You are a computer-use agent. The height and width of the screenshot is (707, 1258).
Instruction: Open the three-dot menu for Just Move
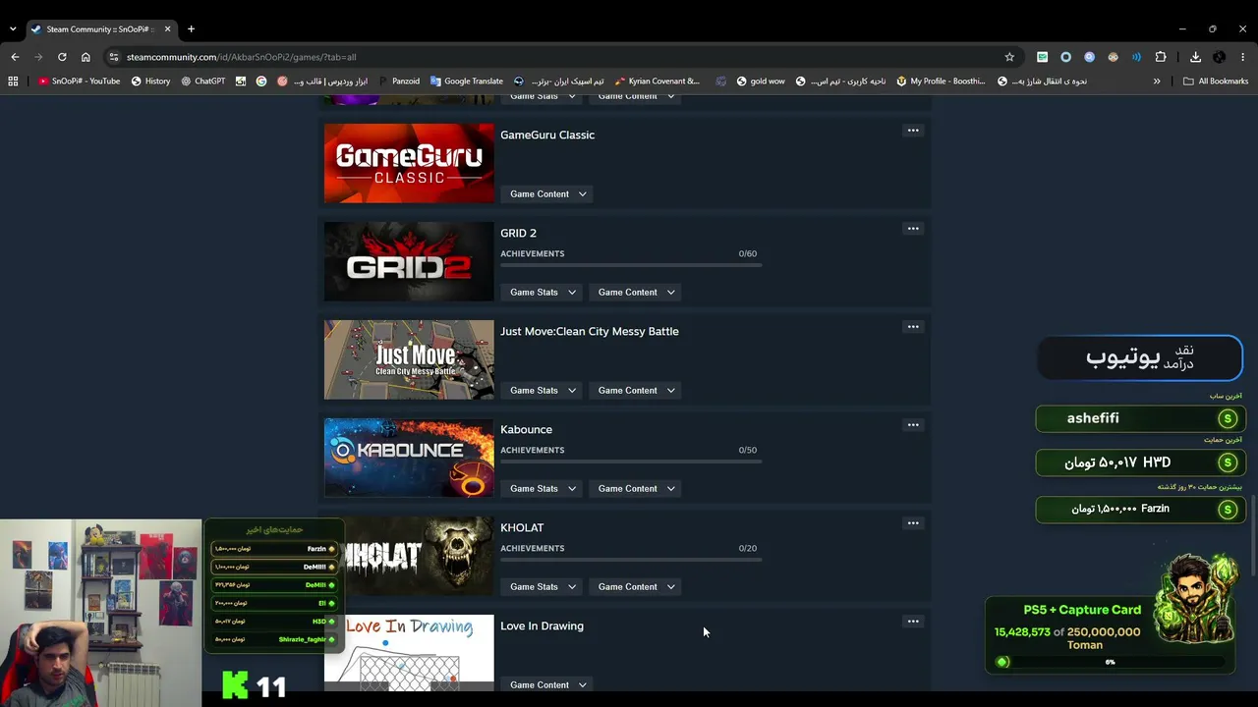(913, 327)
